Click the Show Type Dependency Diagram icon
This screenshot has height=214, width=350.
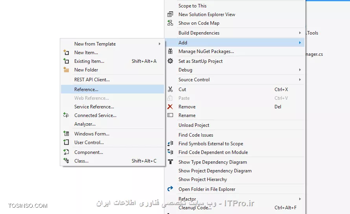point(170,162)
